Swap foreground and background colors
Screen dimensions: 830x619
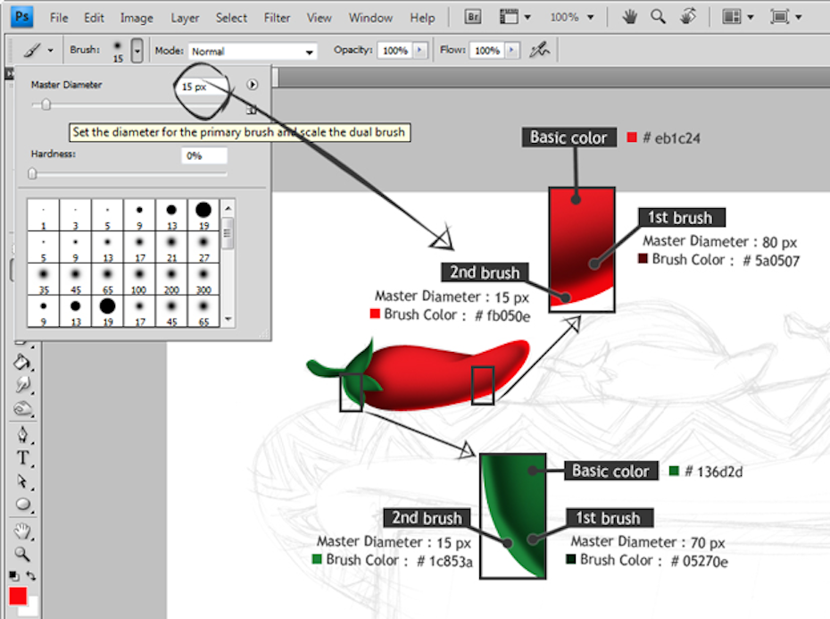(x=30, y=576)
